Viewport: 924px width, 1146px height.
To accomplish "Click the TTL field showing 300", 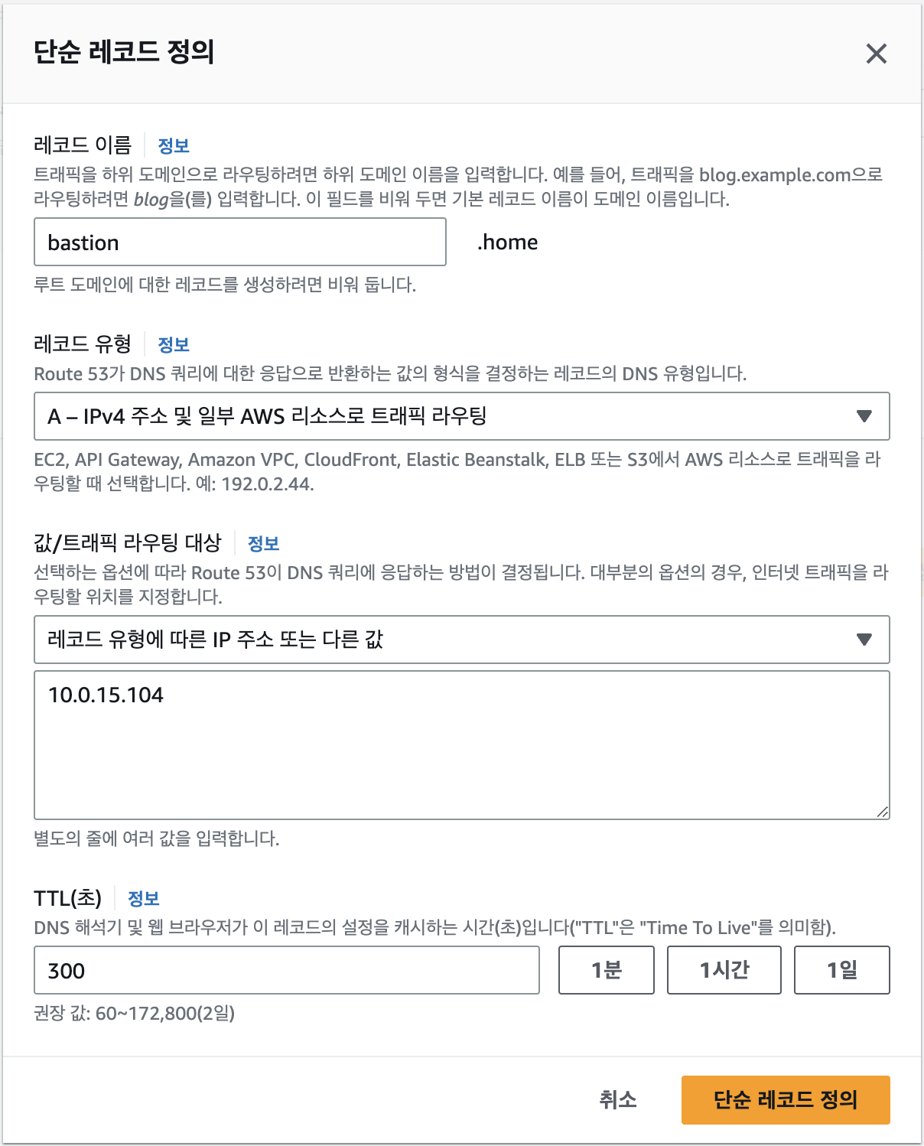I will (x=286, y=970).
